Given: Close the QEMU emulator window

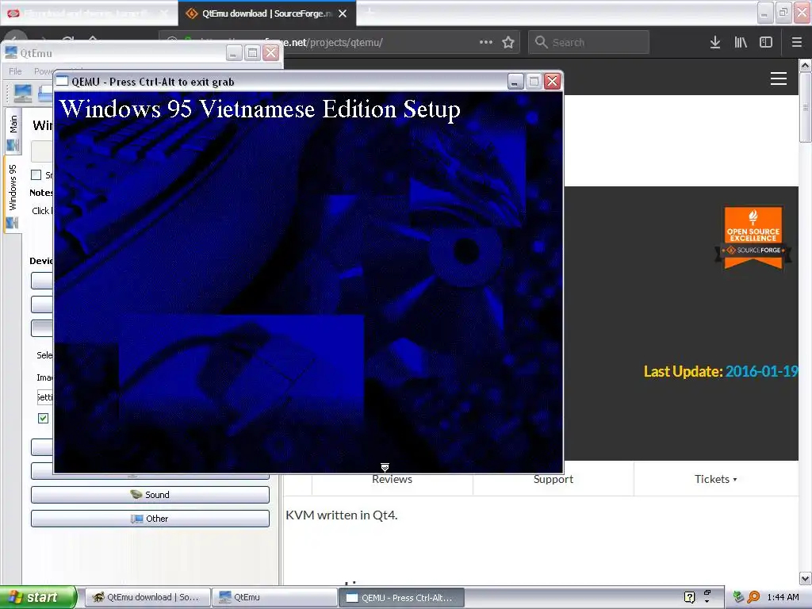Looking at the screenshot, I should coord(553,82).
